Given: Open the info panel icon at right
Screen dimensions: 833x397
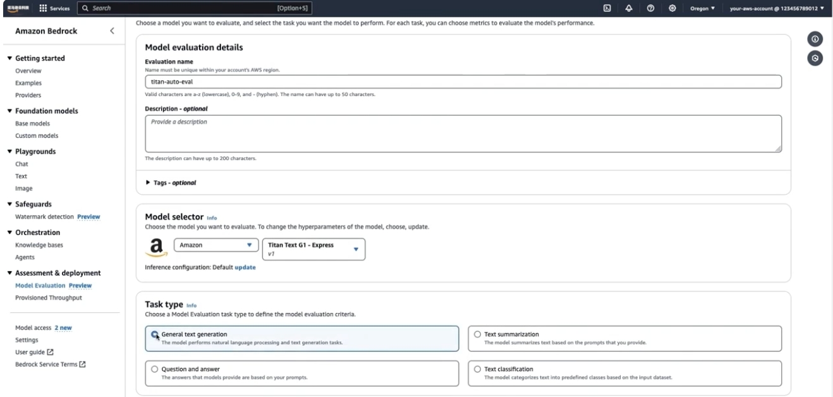Looking at the screenshot, I should pyautogui.click(x=815, y=39).
